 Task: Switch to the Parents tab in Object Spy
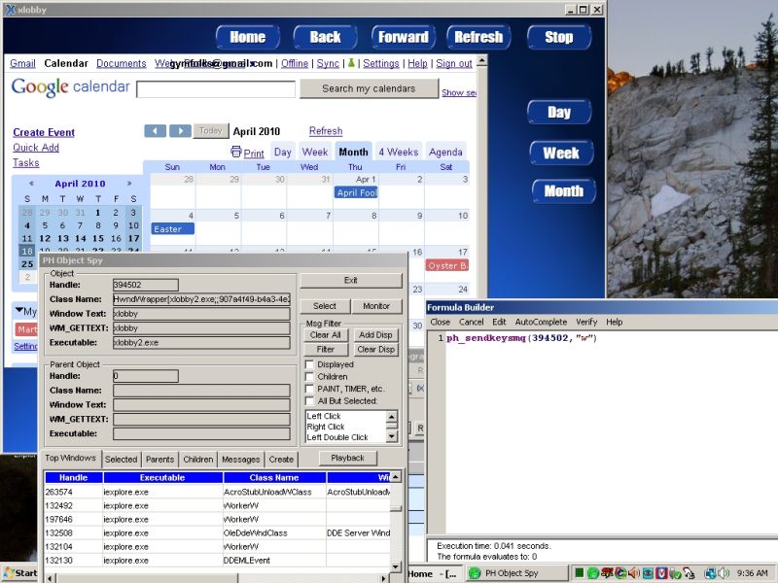click(159, 459)
